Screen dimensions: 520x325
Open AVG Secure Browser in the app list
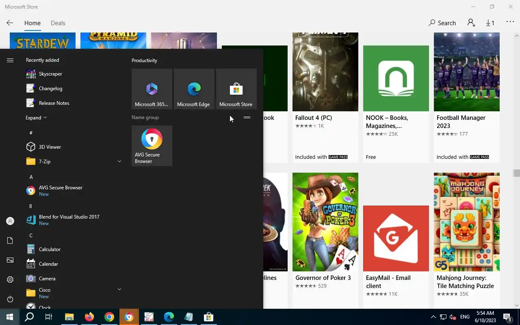tap(73, 191)
